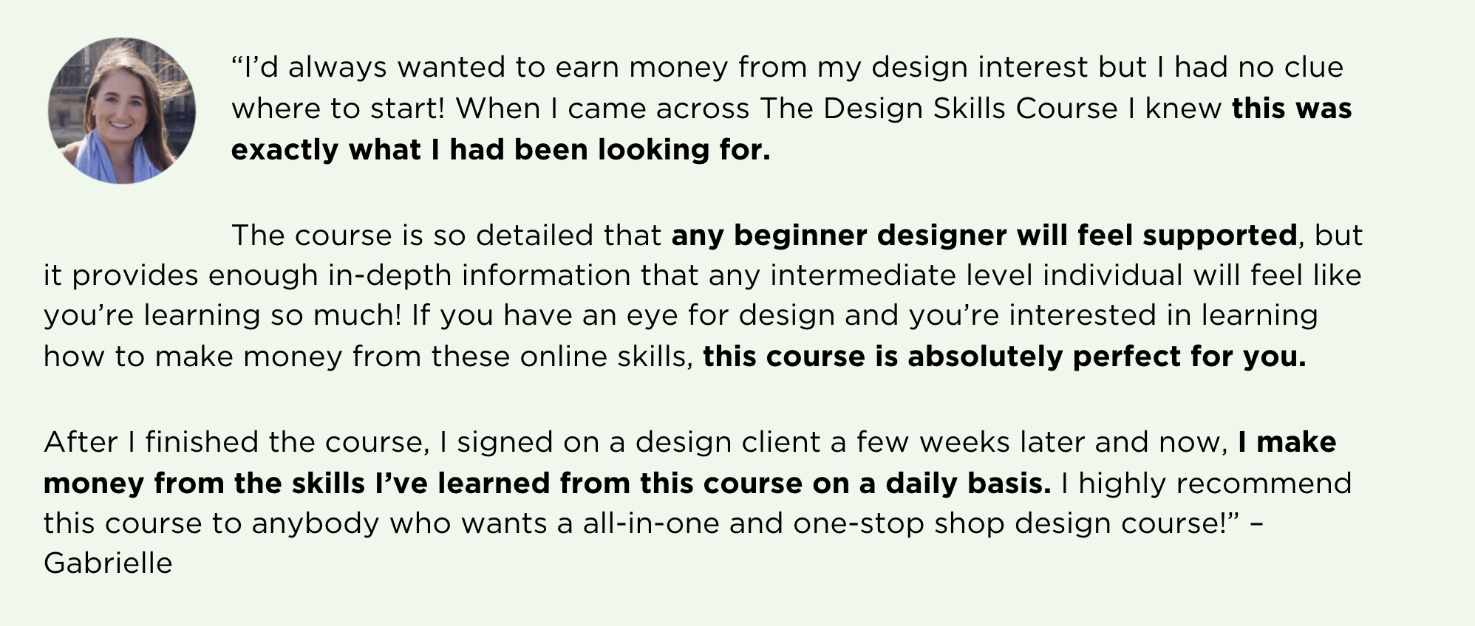Click bold text "exactly what I had been looking for."
1475x626 pixels.
point(501,150)
